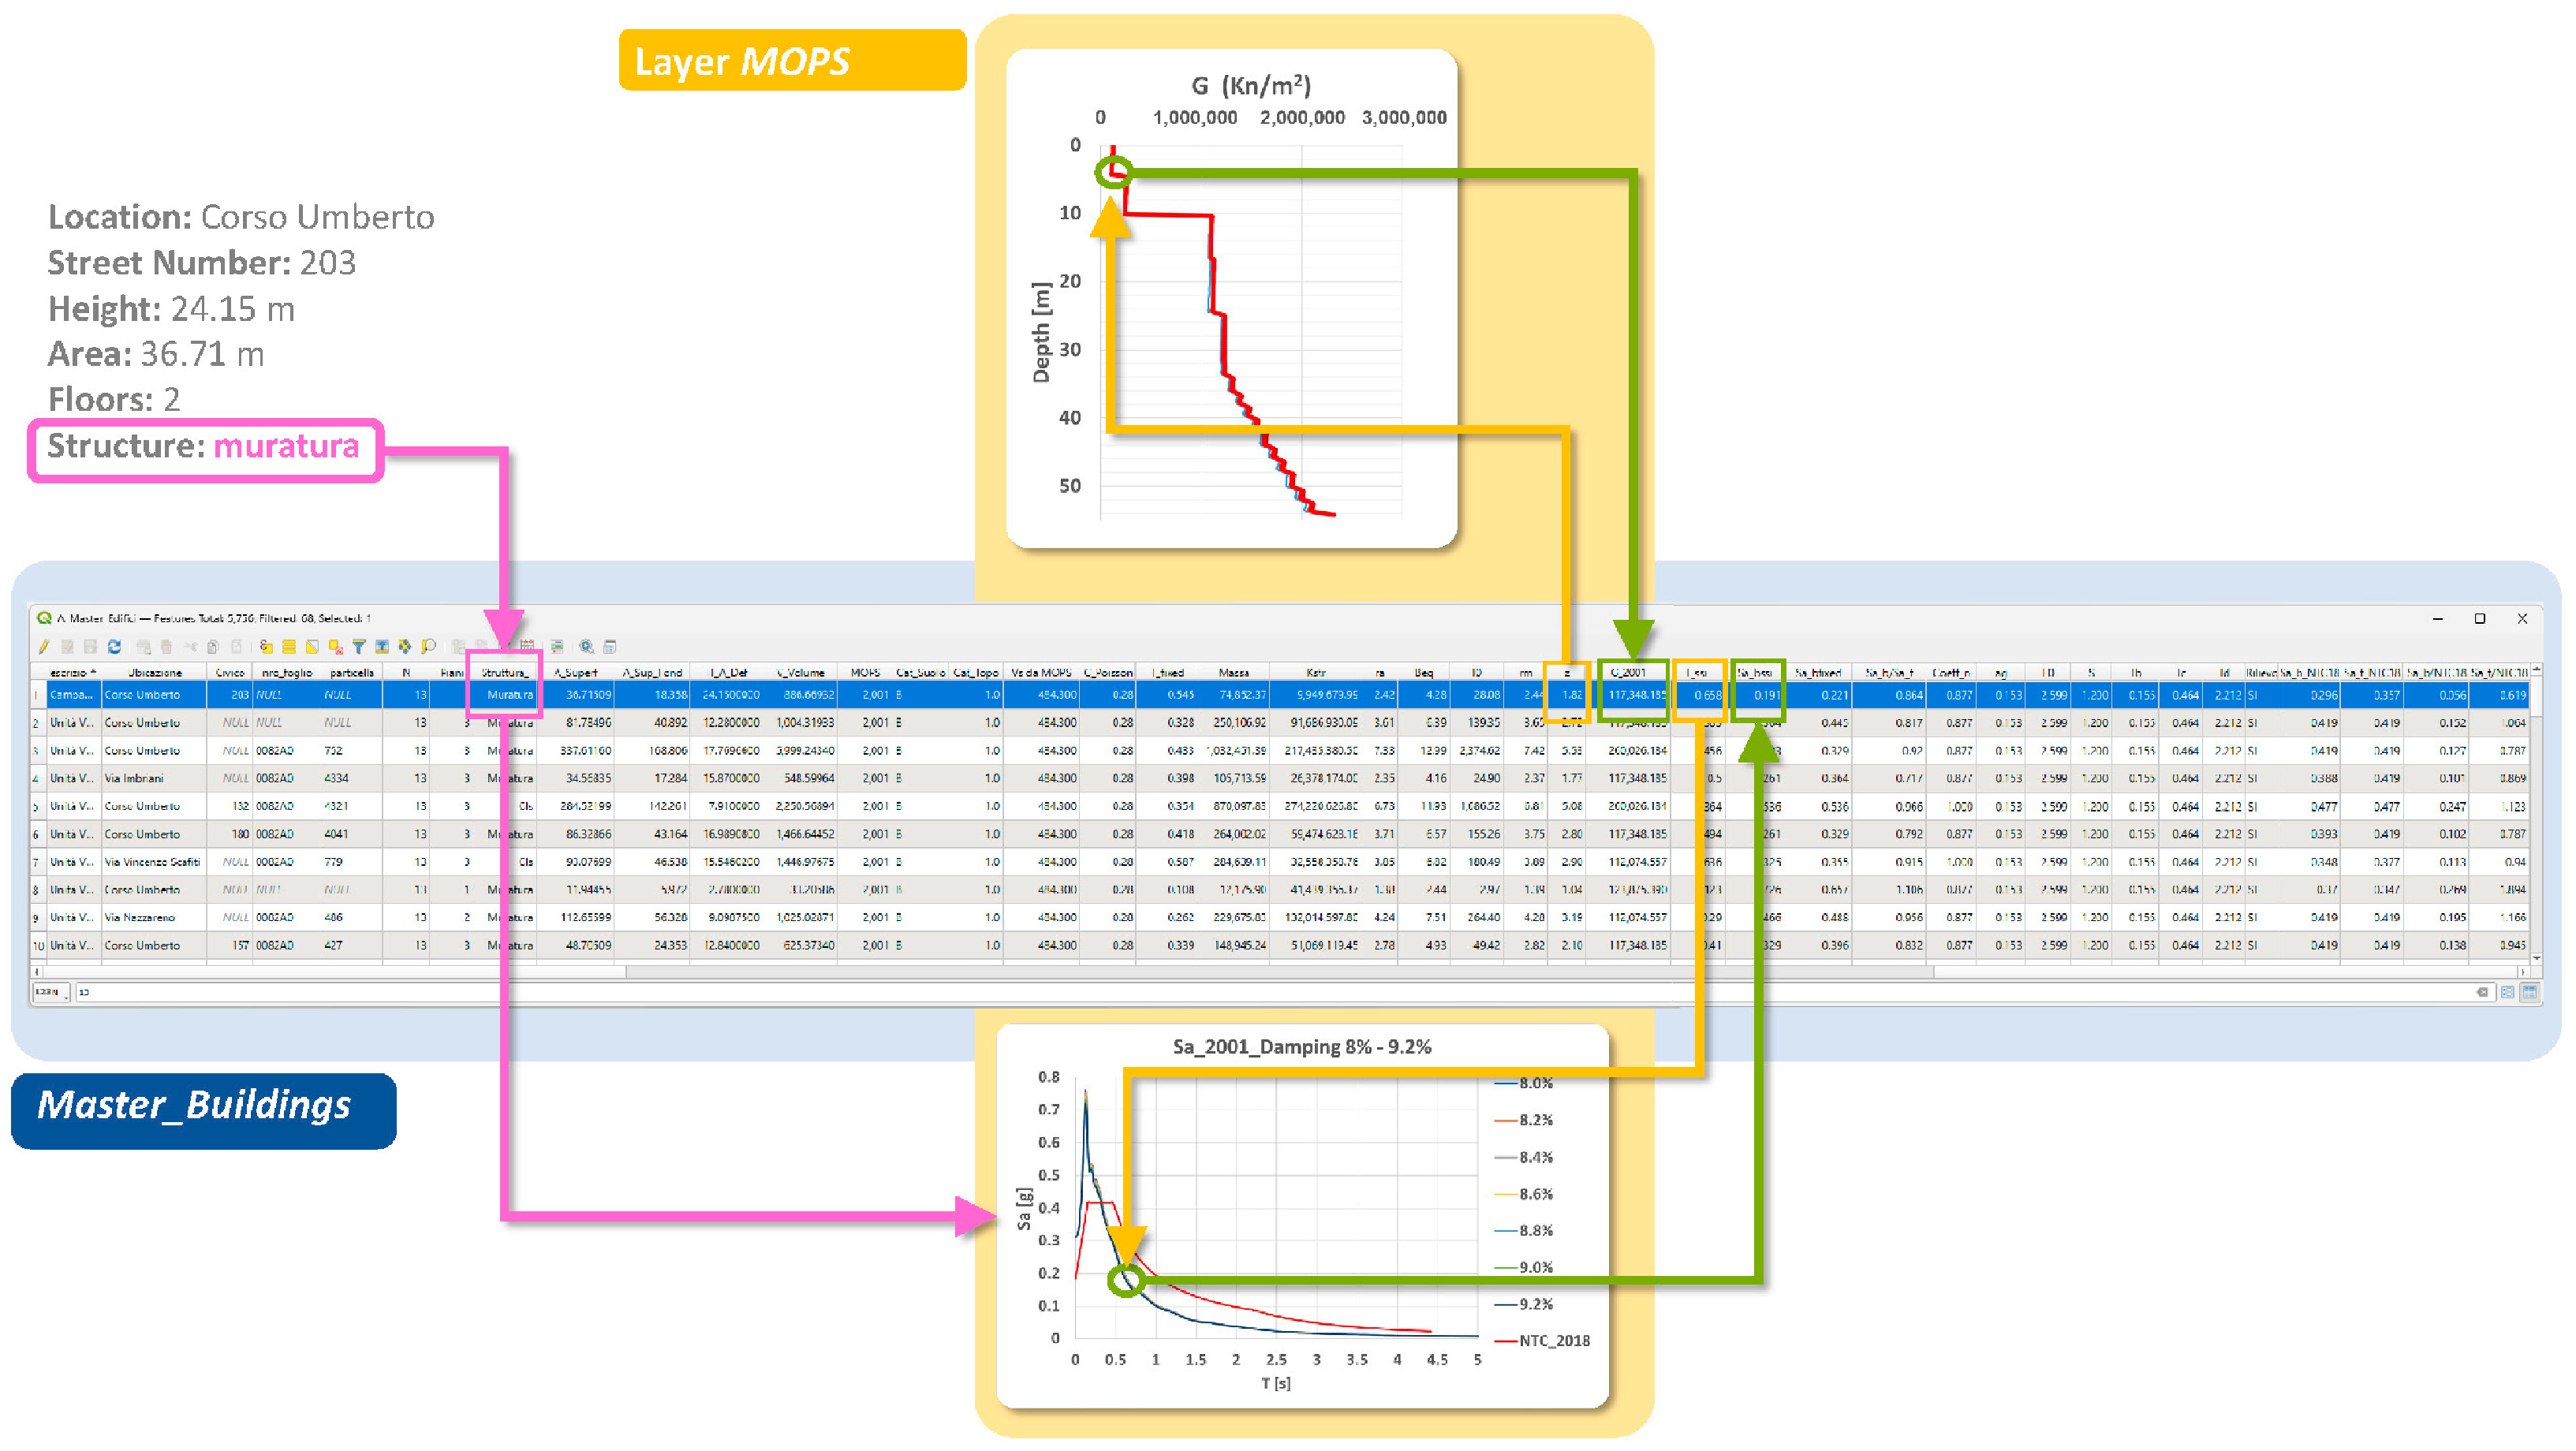Switch to table view button
Screen dimensions: 2576x1451
click(2530, 992)
